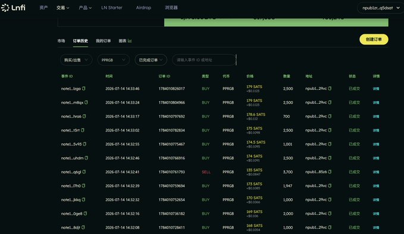Switch to the 市场 tab
The image size is (404, 234).
click(x=61, y=40)
